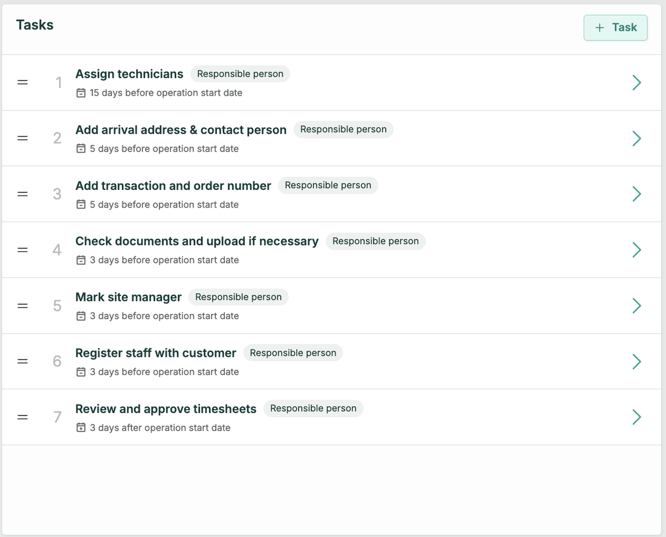This screenshot has height=537, width=666.
Task: Click calendar icon under Assign technicians
Action: 81,93
